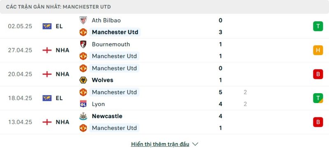Click the 5 score in Lyon match
329x148 pixels.
pos(220,92)
